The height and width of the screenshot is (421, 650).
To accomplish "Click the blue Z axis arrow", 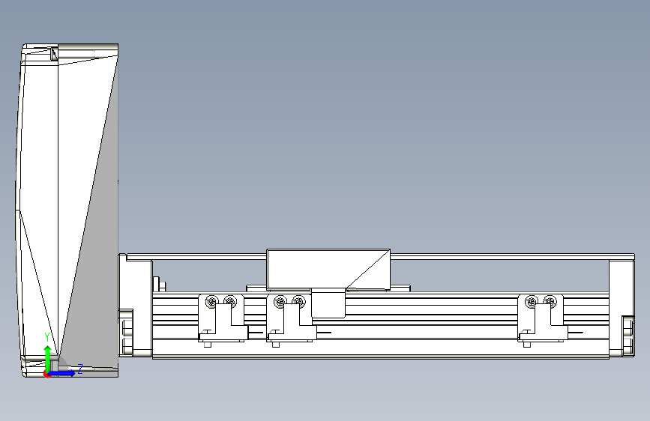I will click(62, 373).
